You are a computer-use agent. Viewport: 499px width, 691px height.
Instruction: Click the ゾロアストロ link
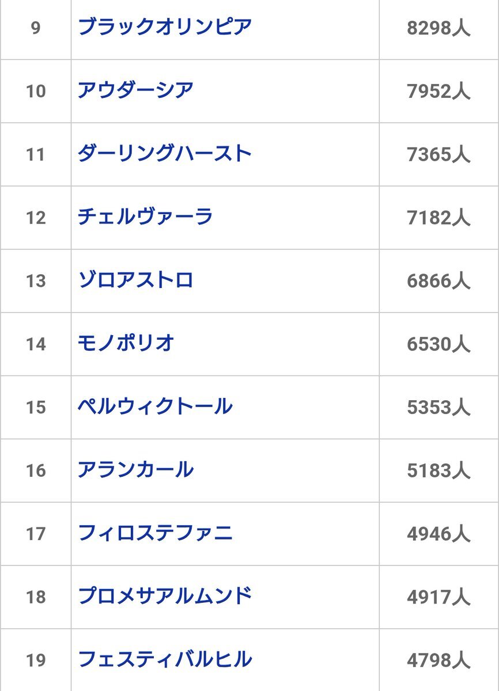135,280
